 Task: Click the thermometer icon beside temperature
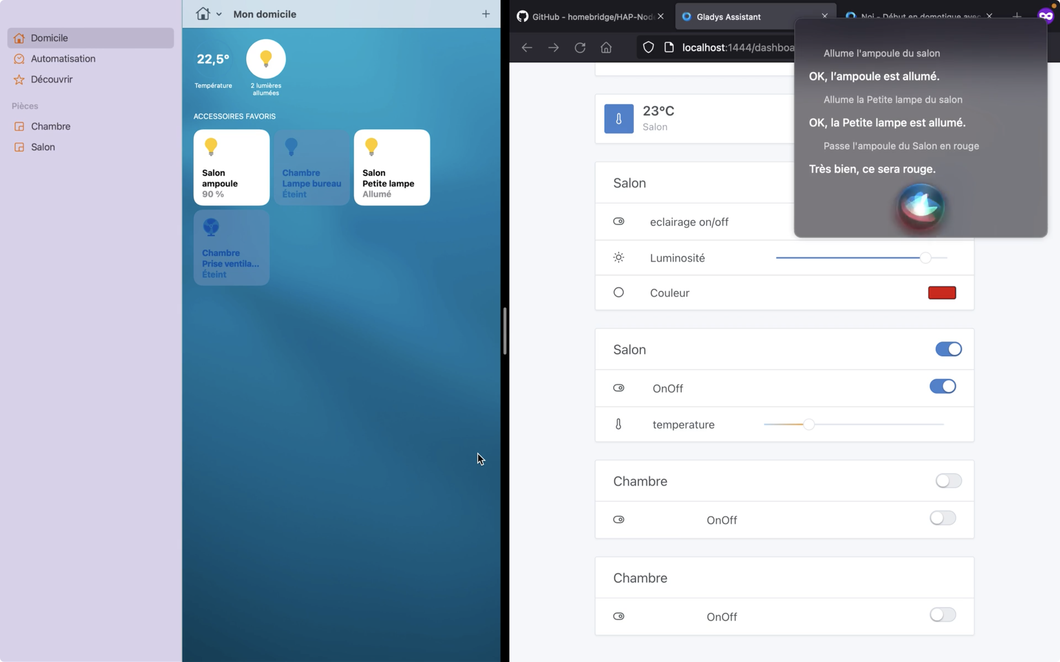[618, 424]
